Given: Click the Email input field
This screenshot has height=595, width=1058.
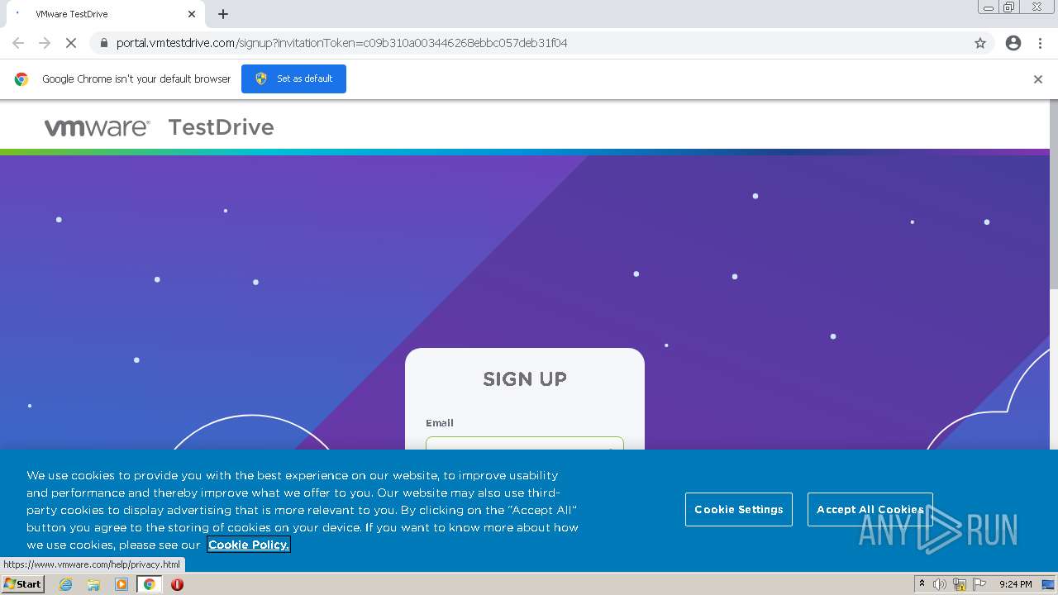Looking at the screenshot, I should coord(524,444).
